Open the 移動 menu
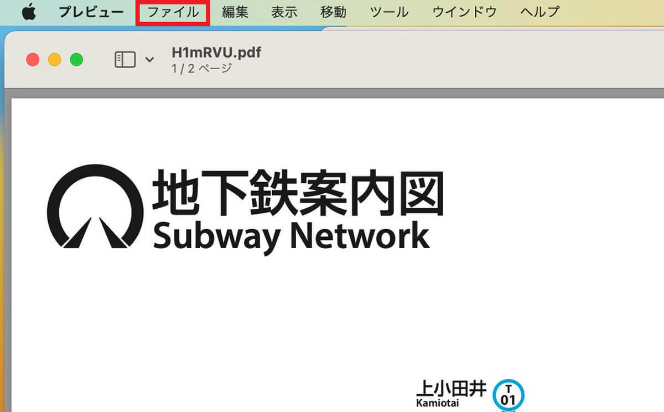The width and height of the screenshot is (664, 412). pos(333,12)
